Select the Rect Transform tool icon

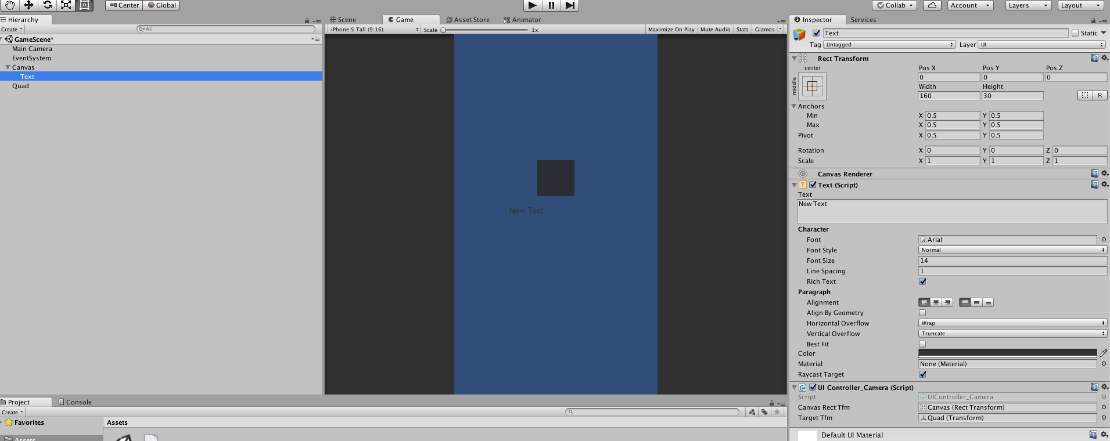pos(85,5)
